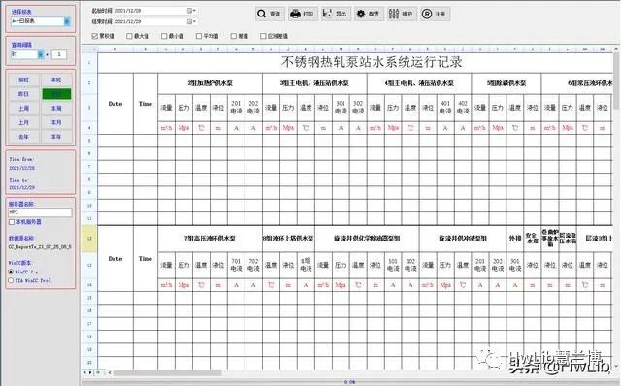
Task: Click the 打印 printer toolbar button
Action: pos(302,14)
